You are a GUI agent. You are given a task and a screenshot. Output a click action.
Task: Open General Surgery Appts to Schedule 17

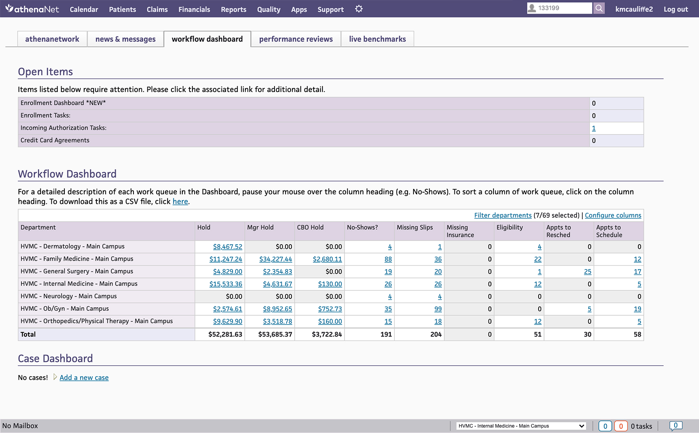coord(638,272)
